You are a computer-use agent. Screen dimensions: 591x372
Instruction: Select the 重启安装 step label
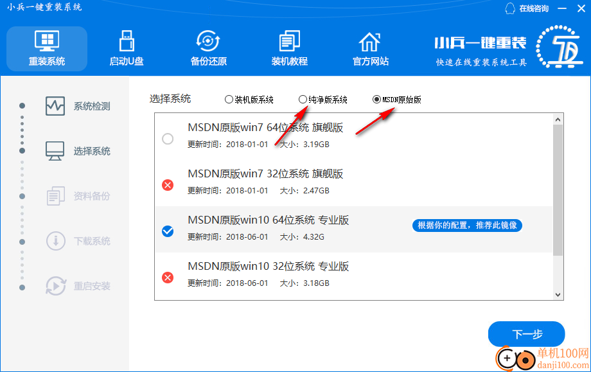pyautogui.click(x=92, y=286)
